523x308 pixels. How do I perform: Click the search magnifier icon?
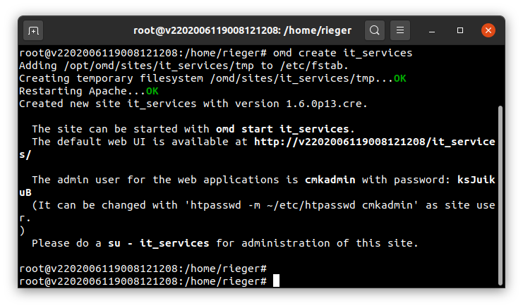pos(375,30)
